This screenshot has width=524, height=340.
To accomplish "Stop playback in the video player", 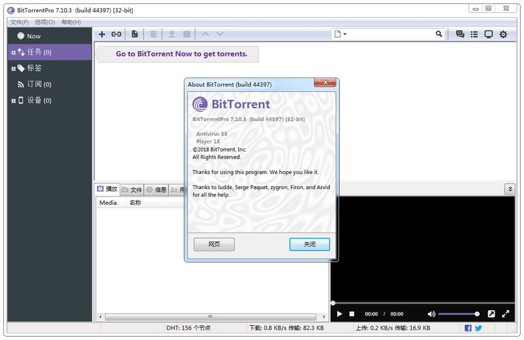I will point(351,314).
